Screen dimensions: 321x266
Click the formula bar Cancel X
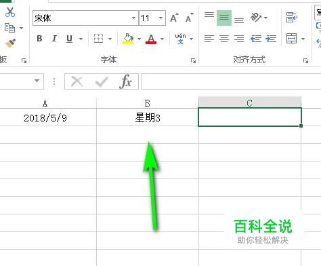coord(77,81)
